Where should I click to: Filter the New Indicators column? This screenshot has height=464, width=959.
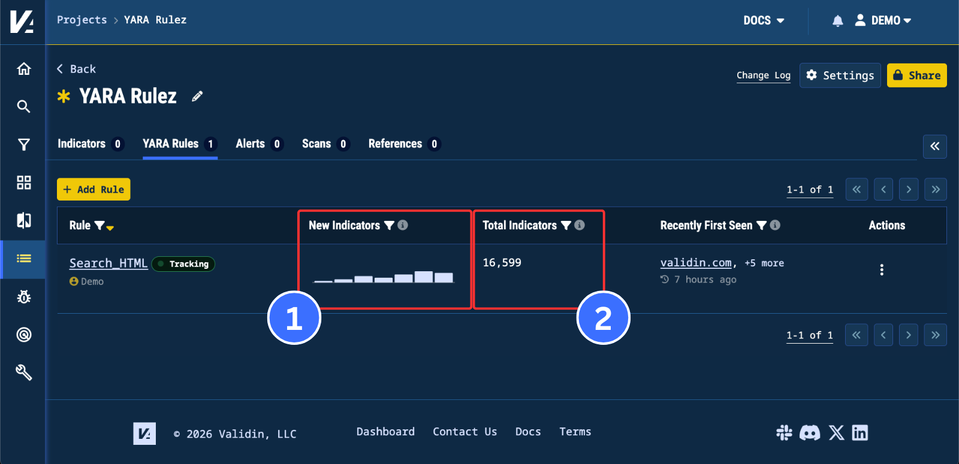(389, 225)
